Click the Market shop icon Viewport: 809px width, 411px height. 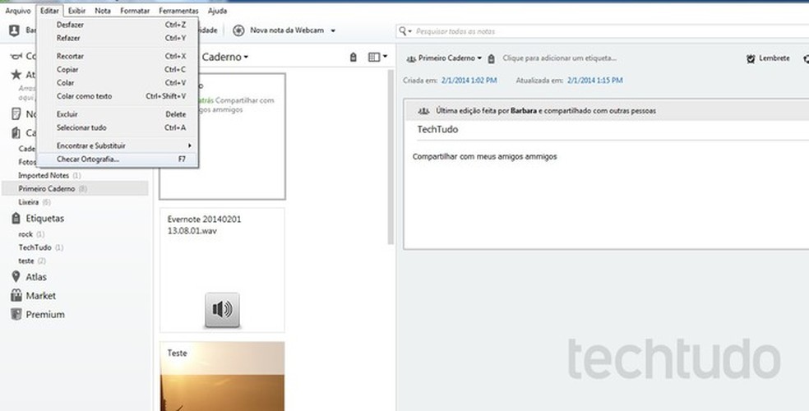(16, 295)
